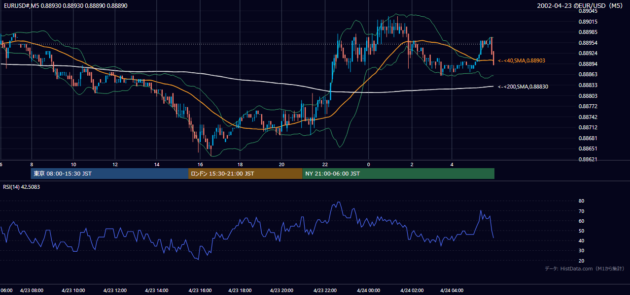Screen dimensions: 630x295
Task: Click the RSI axis value 80
Action: point(582,201)
